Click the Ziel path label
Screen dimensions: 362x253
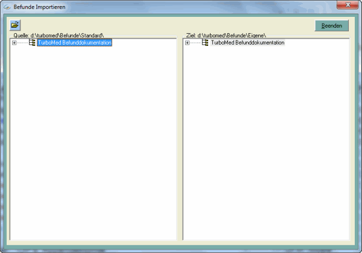click(x=228, y=36)
